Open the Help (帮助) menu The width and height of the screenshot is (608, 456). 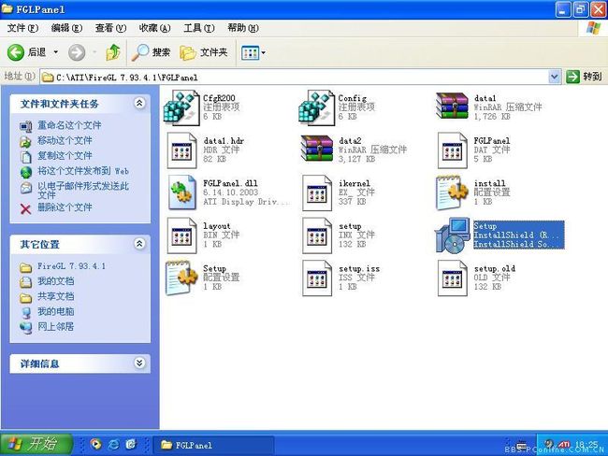(243, 28)
